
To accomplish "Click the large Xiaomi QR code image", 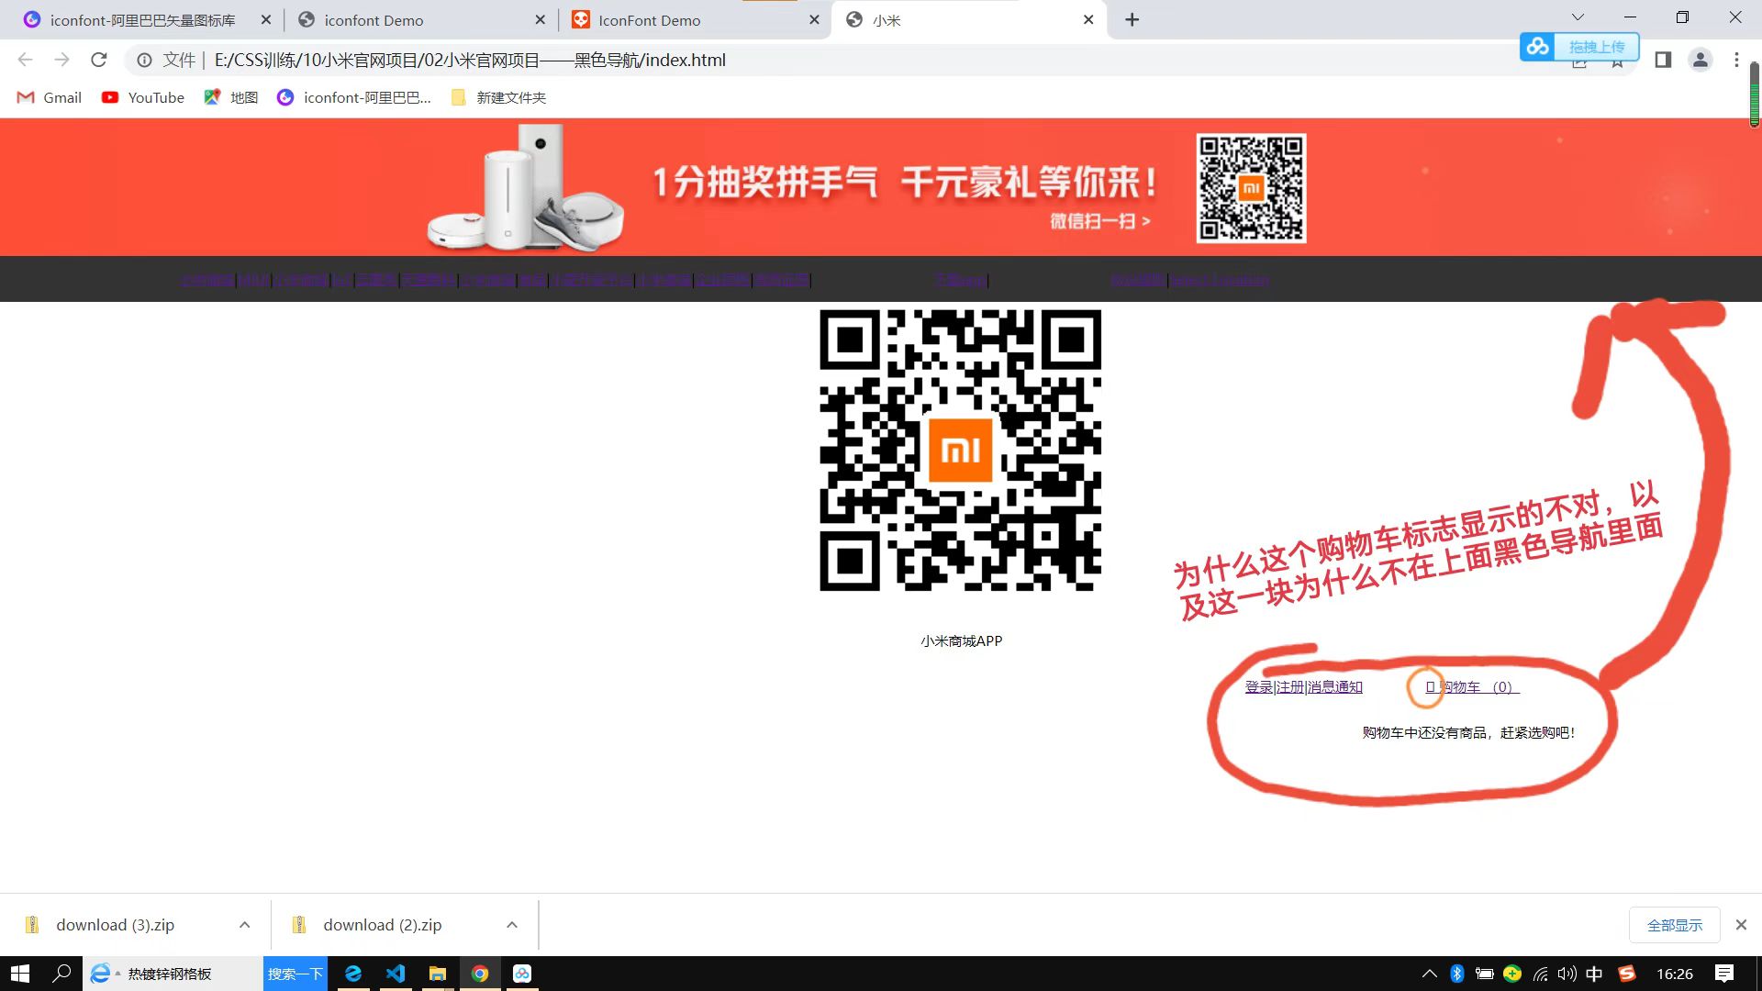I will (961, 451).
